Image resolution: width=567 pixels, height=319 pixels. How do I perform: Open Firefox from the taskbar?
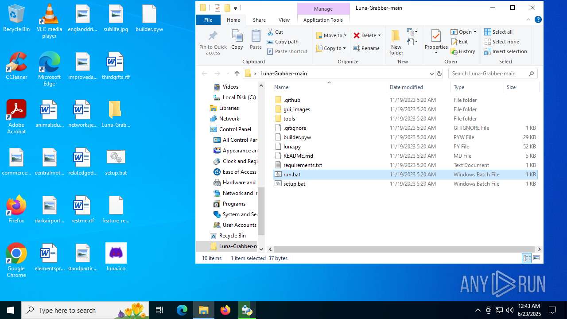[x=225, y=310]
